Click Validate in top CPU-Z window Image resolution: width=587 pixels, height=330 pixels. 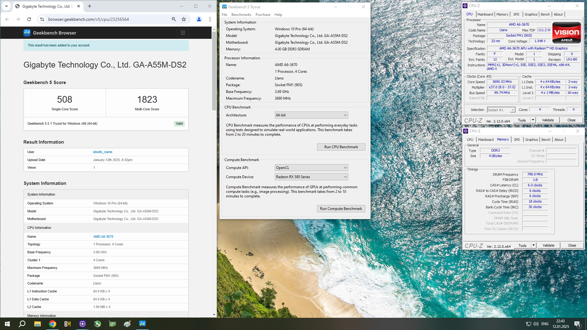click(548, 120)
